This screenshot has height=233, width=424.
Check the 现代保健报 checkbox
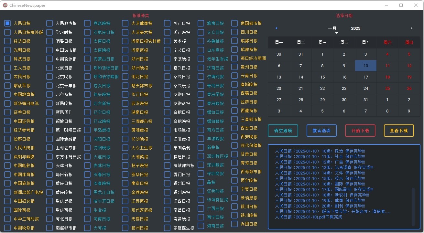click(234, 145)
